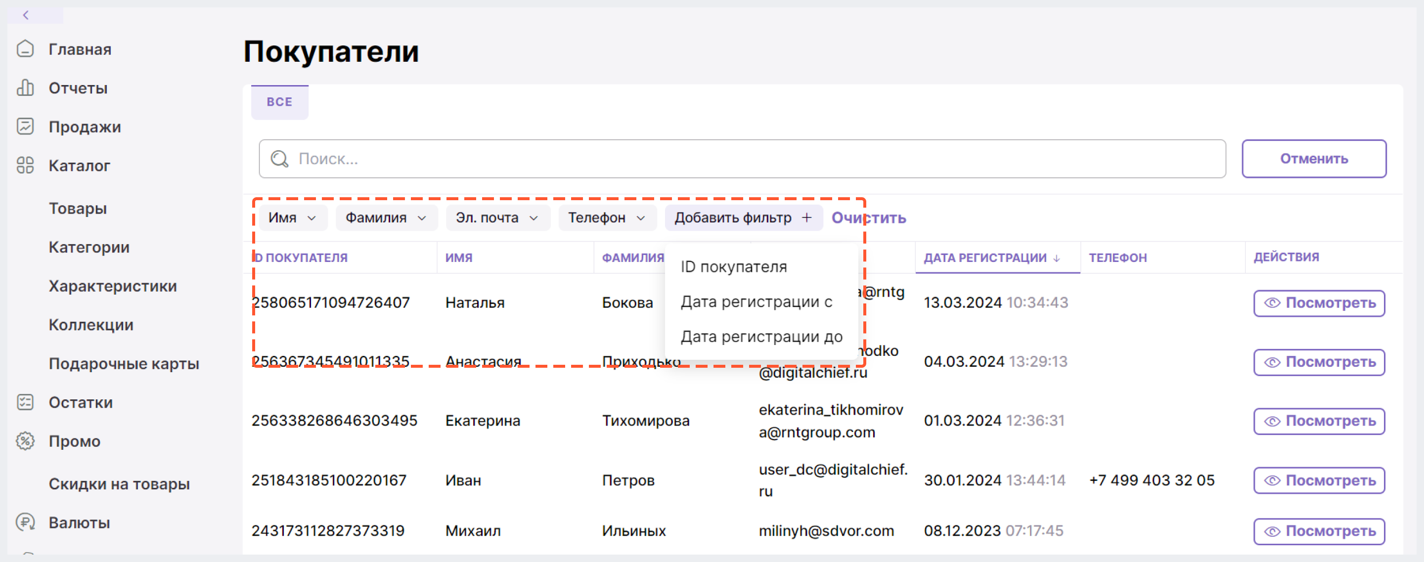
Task: Go to Отчеты section
Action: coord(78,88)
